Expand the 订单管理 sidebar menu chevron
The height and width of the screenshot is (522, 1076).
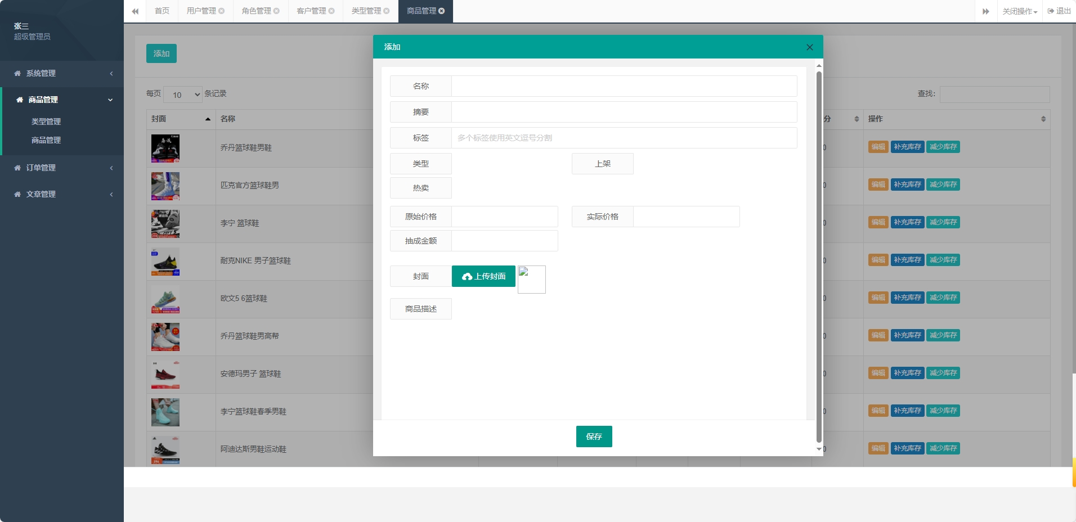(111, 168)
